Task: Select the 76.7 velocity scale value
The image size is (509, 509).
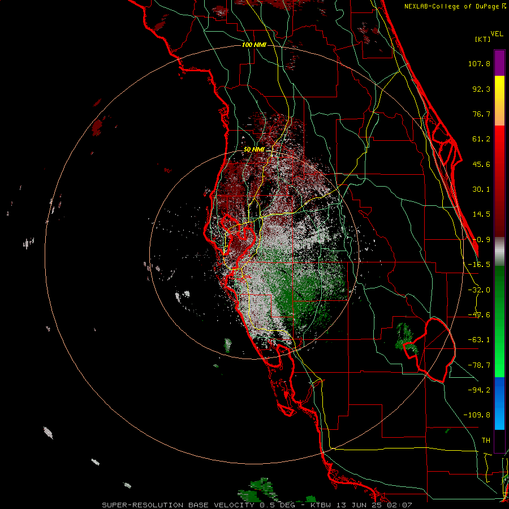Action: (481, 114)
